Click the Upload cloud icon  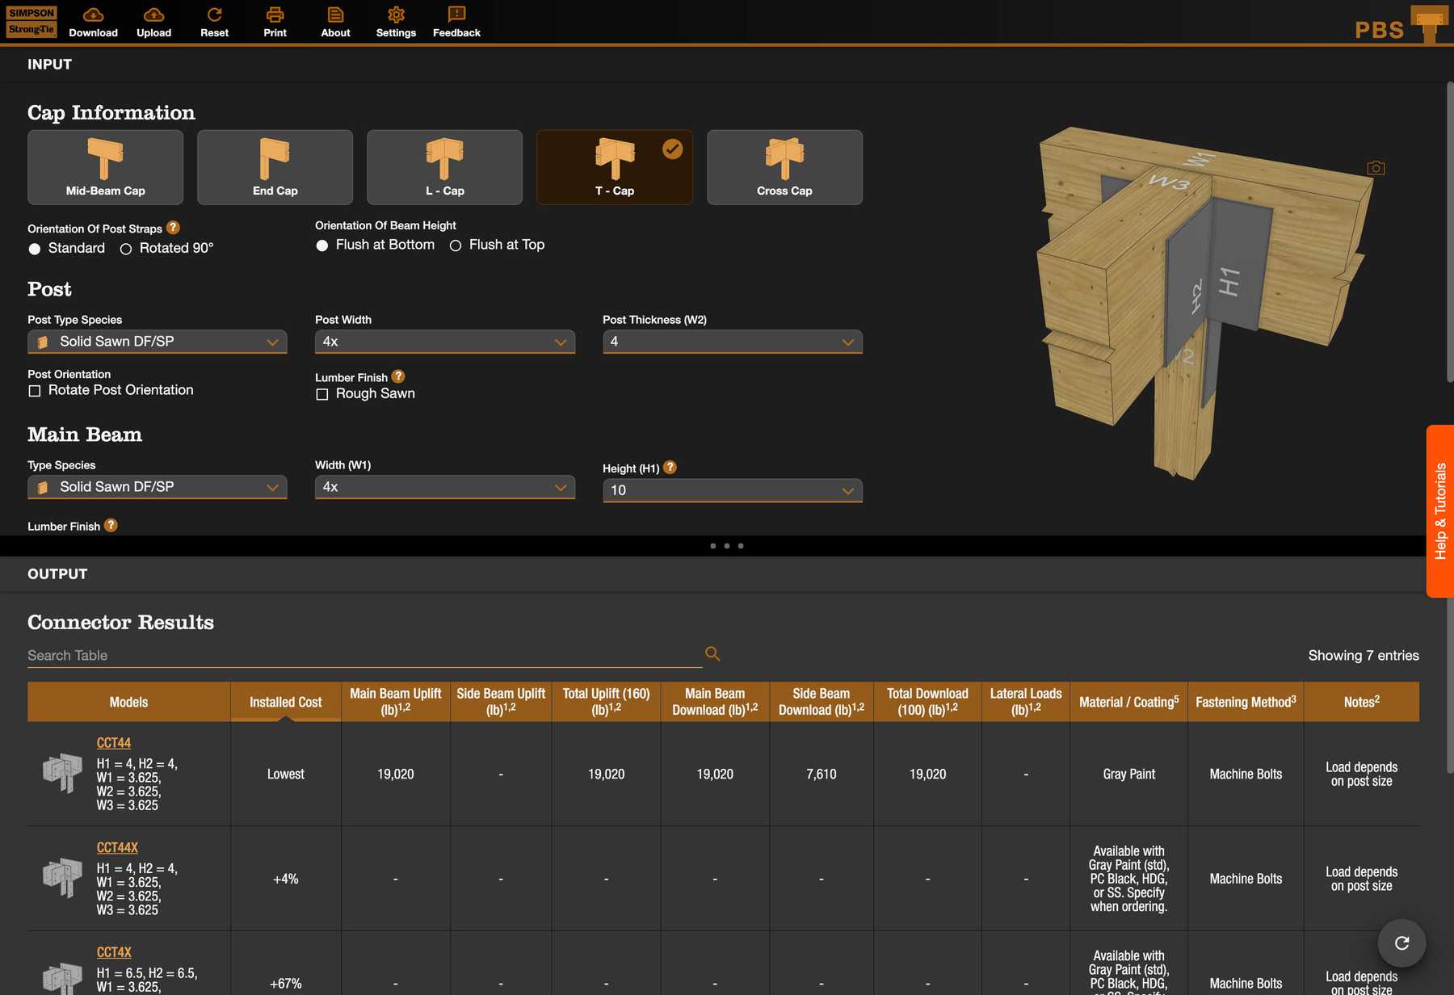pos(153,15)
